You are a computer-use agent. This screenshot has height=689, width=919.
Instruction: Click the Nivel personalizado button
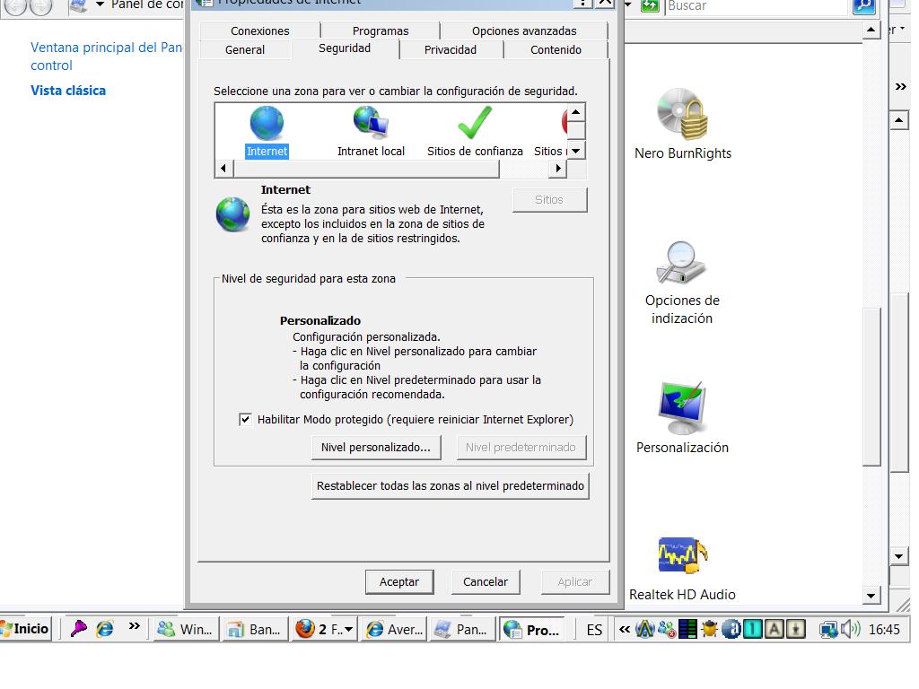coord(375,447)
